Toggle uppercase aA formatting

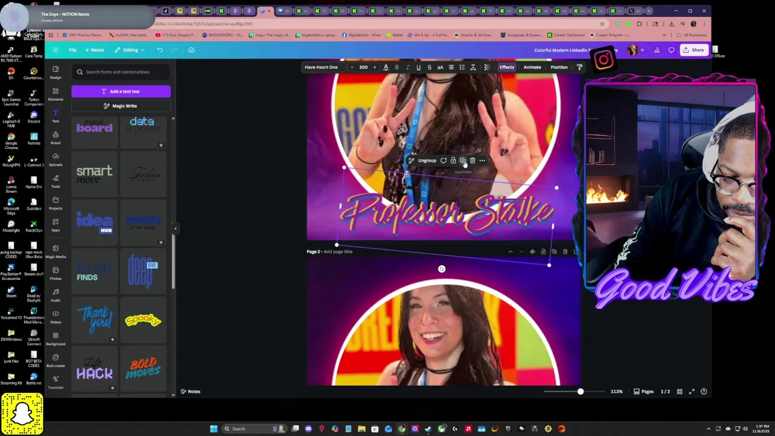440,67
